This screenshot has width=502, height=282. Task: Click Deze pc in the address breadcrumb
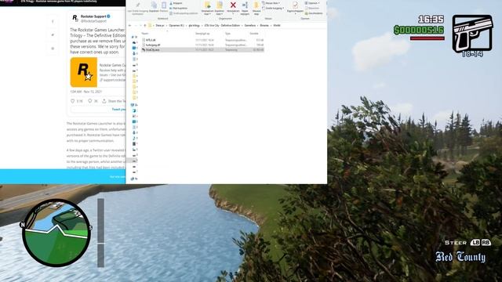click(160, 25)
